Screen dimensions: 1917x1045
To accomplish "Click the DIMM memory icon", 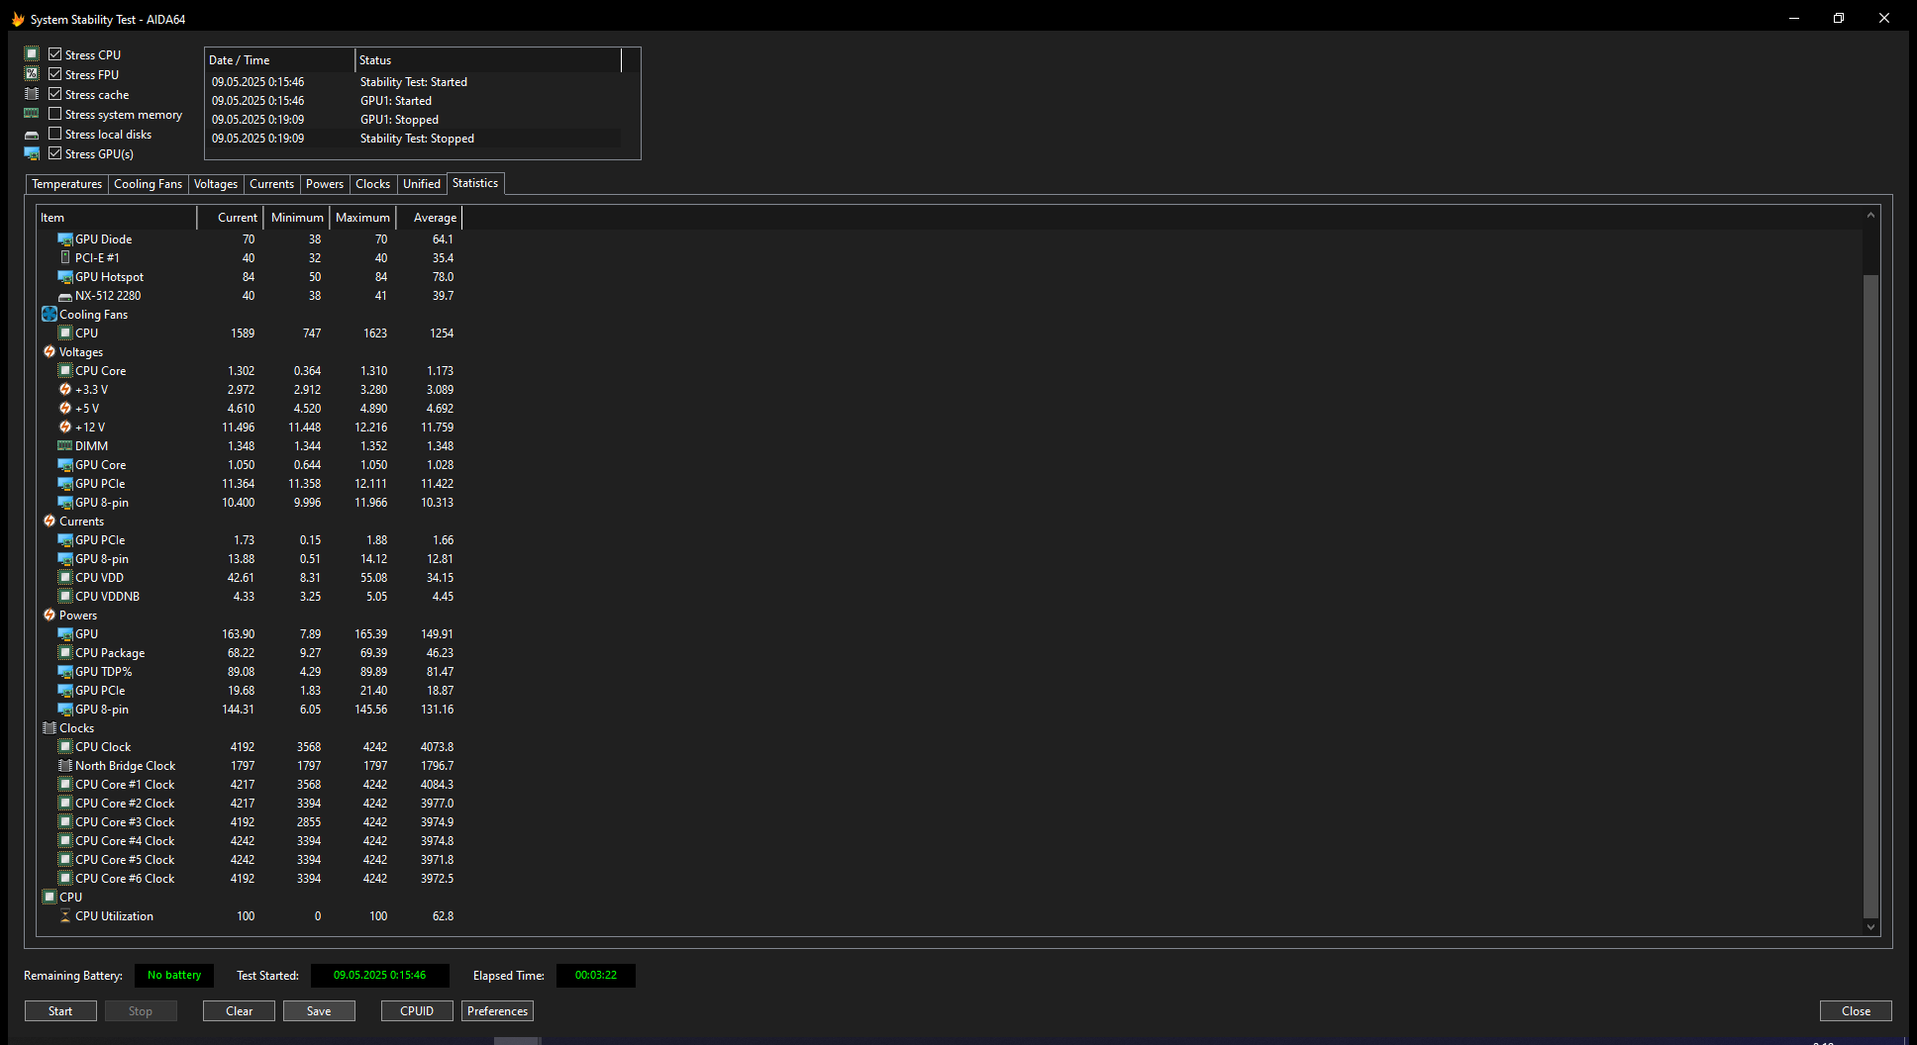I will tap(65, 446).
